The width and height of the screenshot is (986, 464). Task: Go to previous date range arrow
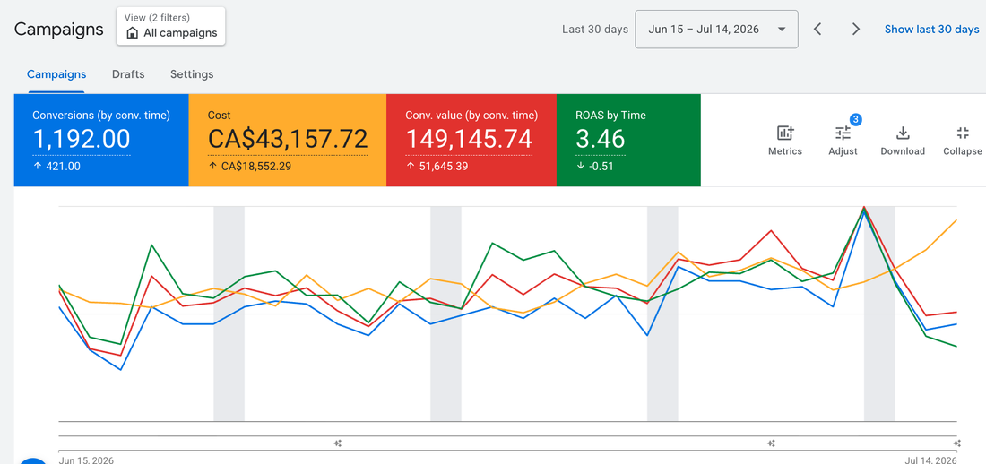point(817,29)
